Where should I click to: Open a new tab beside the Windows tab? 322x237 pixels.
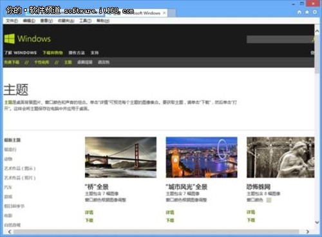click(x=171, y=13)
